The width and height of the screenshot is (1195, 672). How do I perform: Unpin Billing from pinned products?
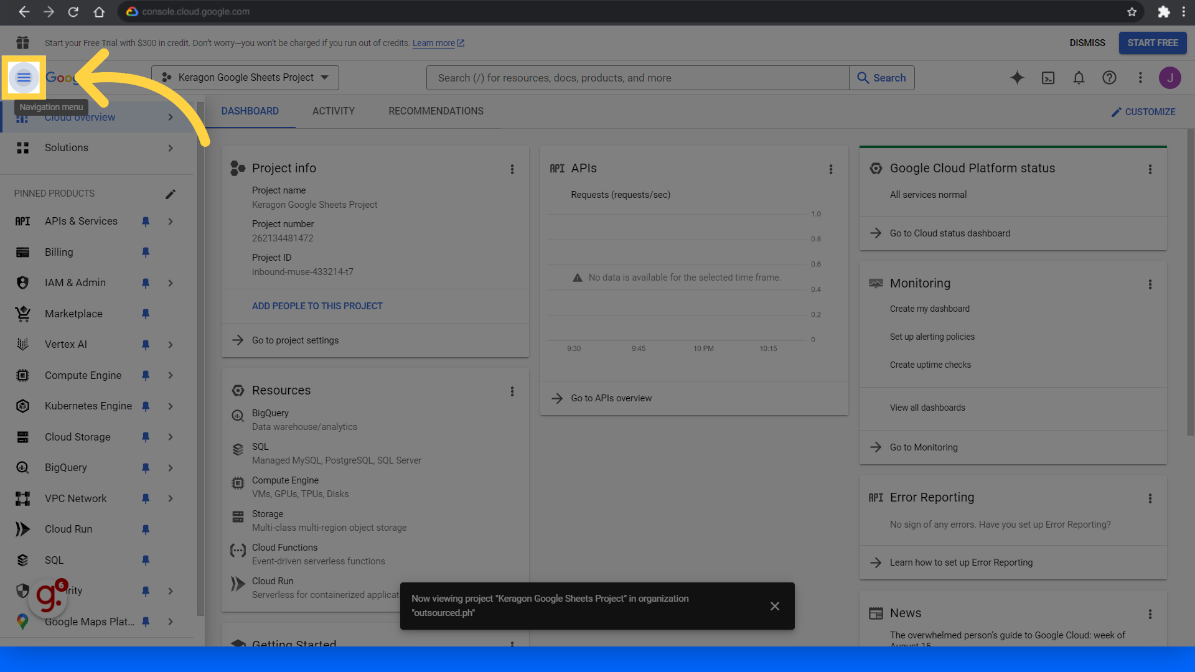146,252
